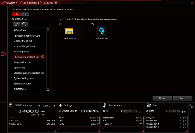Select MicrosoftEdge.exe in Application List

tap(23, 41)
